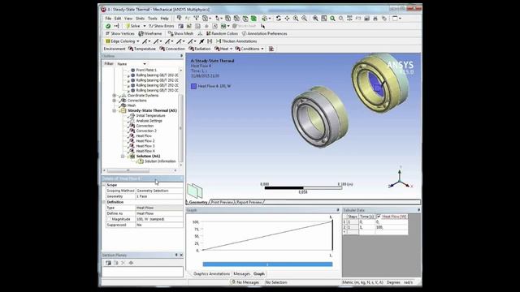520x292 pixels.
Task: Click the Geometry 1 Face field in Details
Action: 159,196
